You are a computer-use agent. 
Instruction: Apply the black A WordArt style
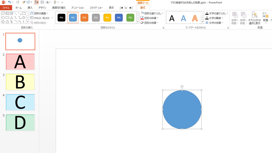pos(172,18)
